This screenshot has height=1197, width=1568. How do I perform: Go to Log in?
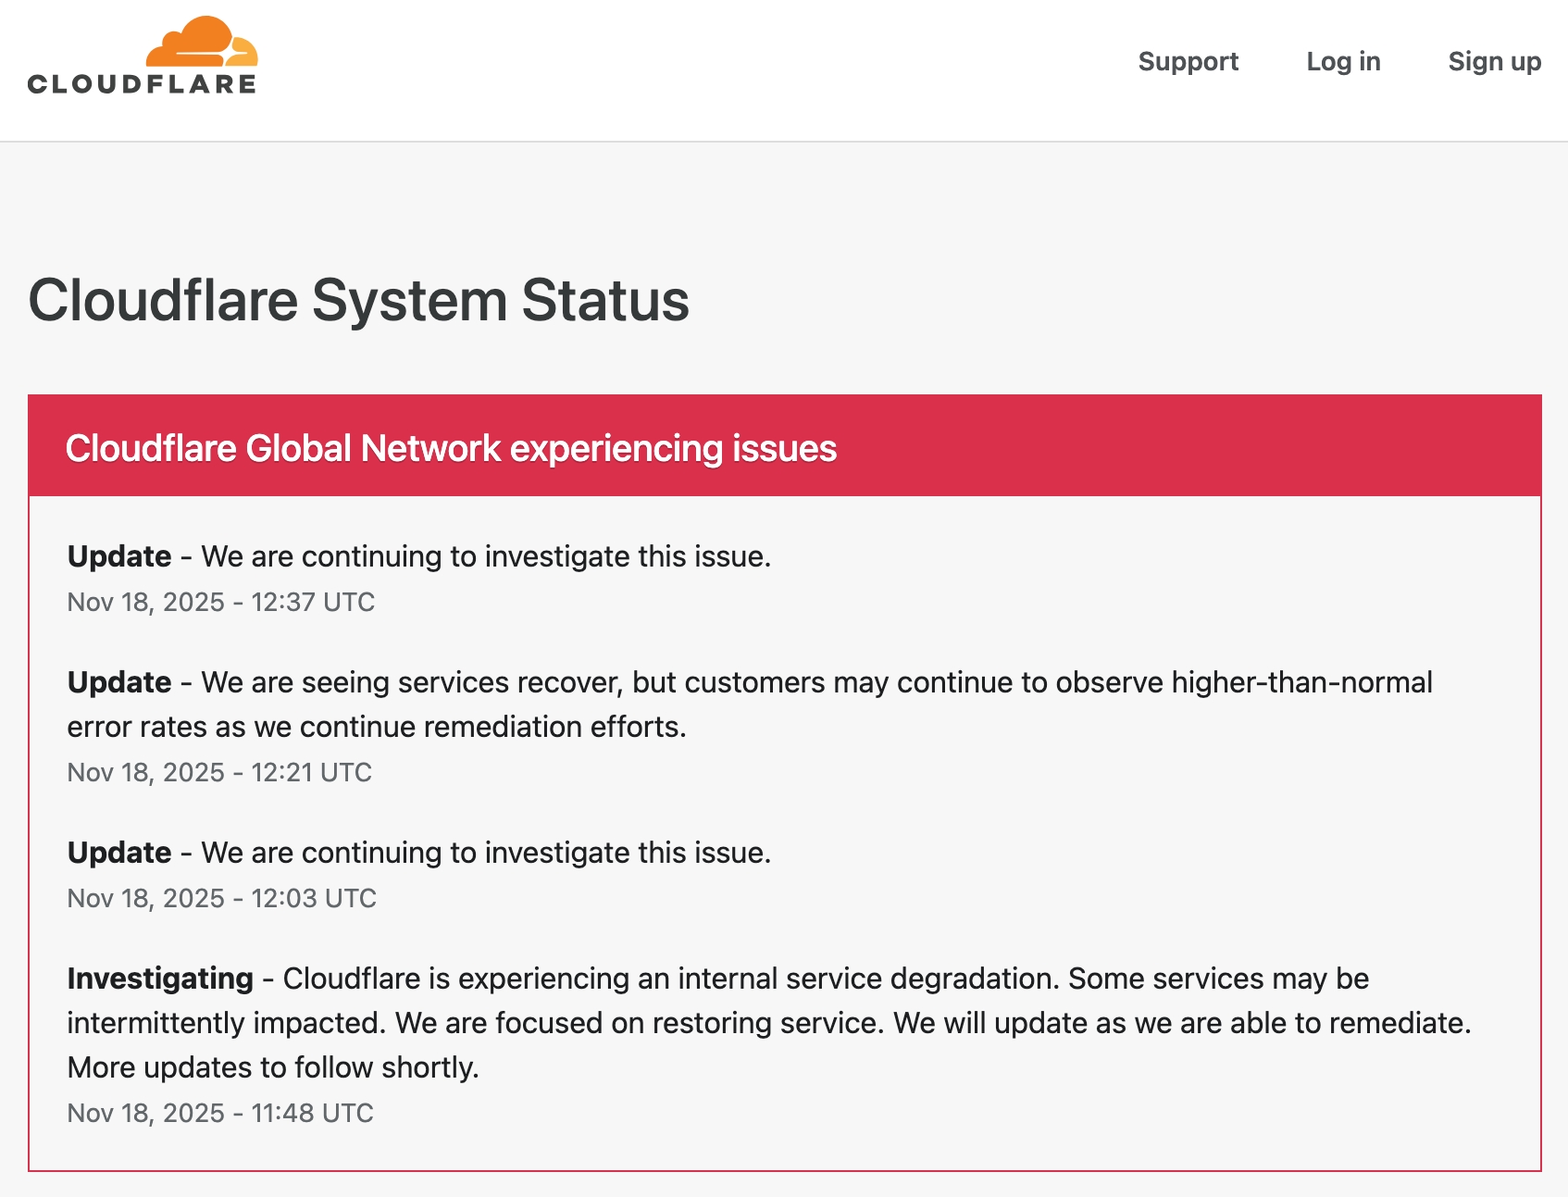[x=1343, y=61]
